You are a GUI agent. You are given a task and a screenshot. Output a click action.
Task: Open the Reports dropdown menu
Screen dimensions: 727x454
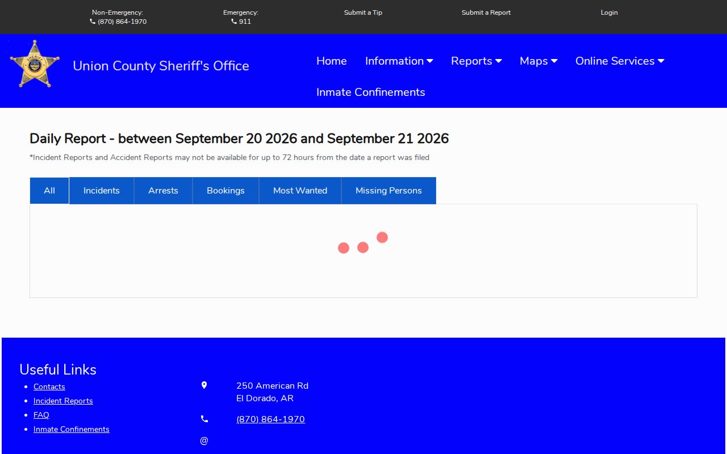[x=477, y=61]
